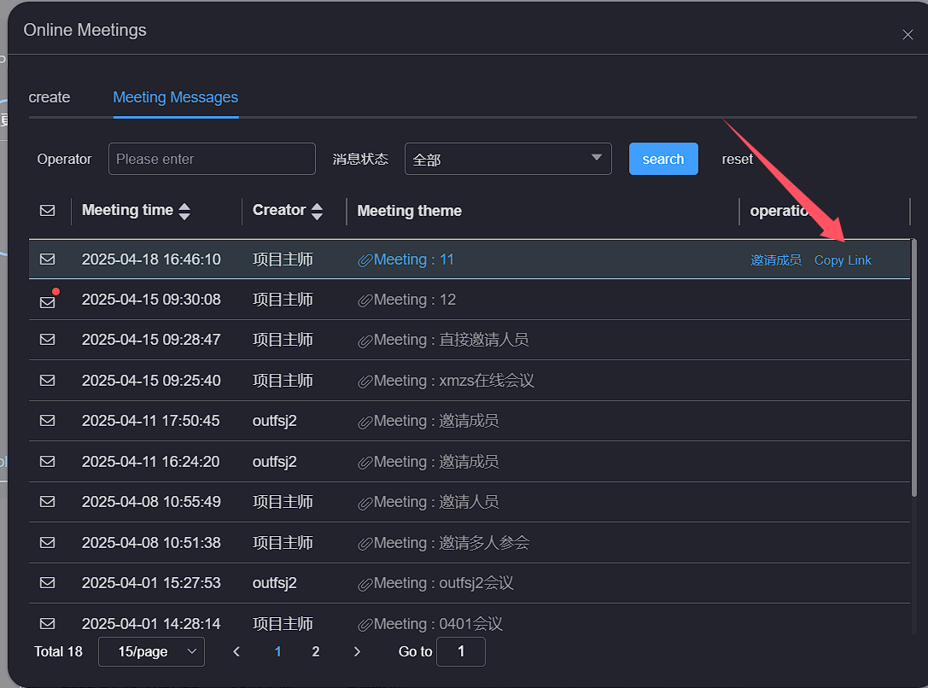Open the 消息状态 dropdown showing 全部
Image resolution: width=928 pixels, height=688 pixels.
coord(508,159)
